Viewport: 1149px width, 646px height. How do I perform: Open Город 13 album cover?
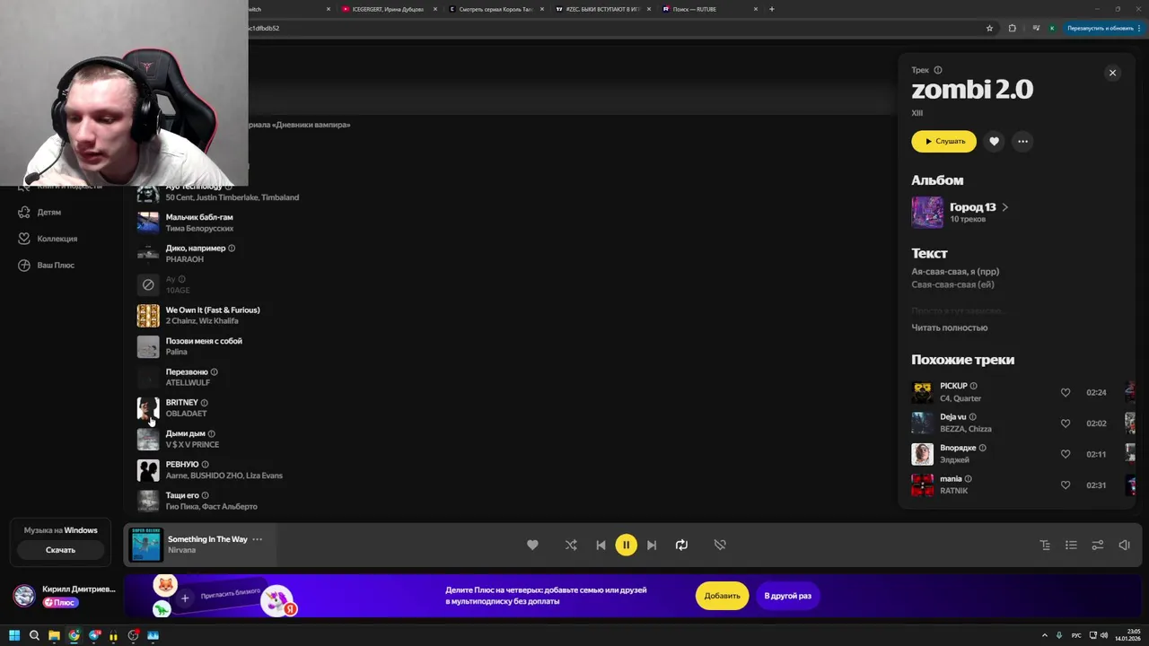coord(927,213)
